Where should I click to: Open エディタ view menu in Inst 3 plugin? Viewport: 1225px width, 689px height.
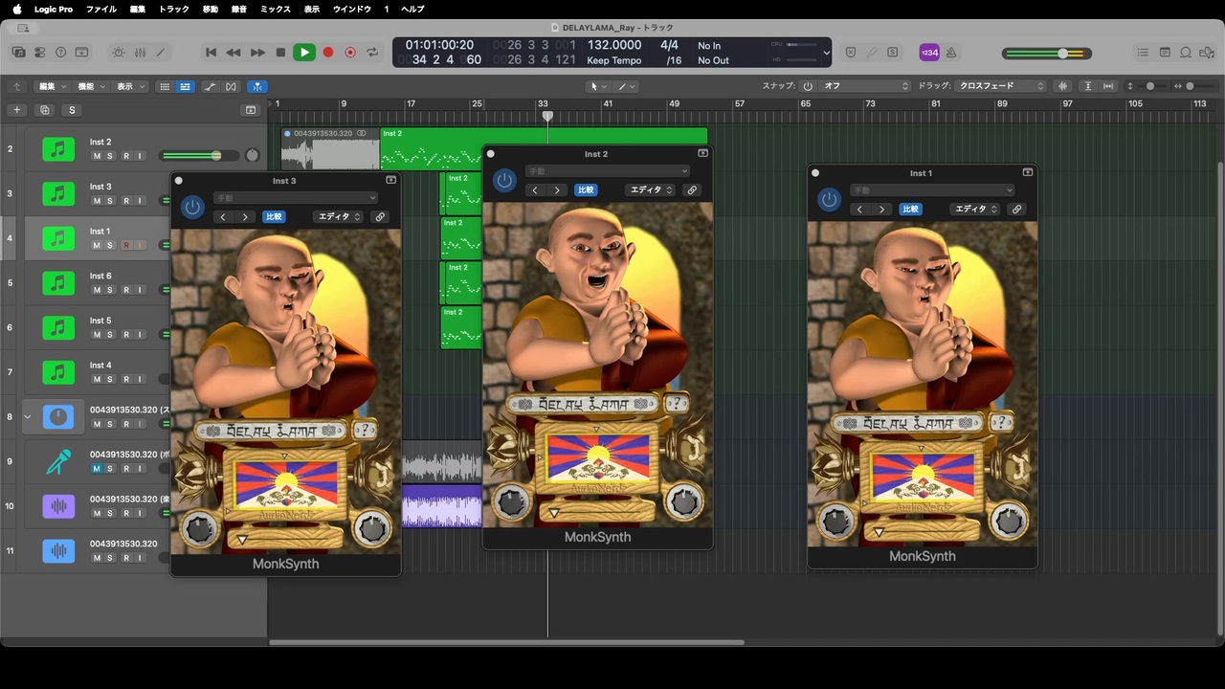click(339, 217)
